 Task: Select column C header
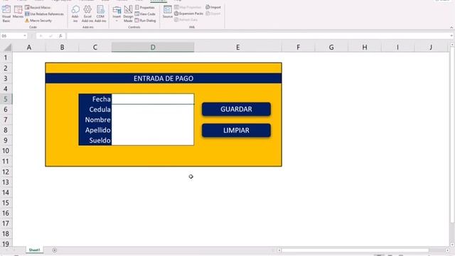click(x=95, y=48)
